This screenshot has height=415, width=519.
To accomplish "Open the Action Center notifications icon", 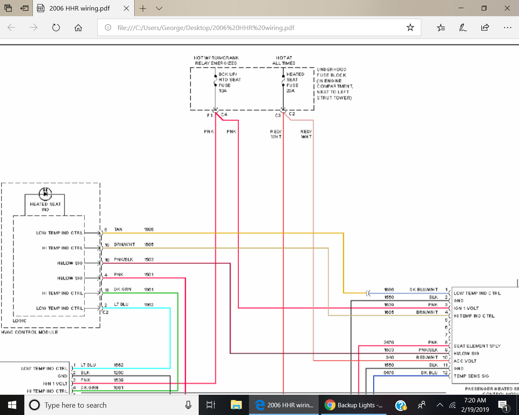I will 503,405.
